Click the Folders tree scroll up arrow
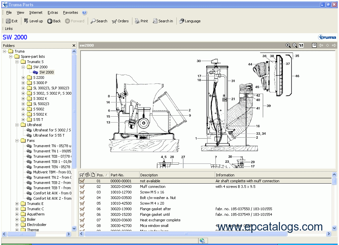This screenshot has width=339, height=245. (x=74, y=52)
